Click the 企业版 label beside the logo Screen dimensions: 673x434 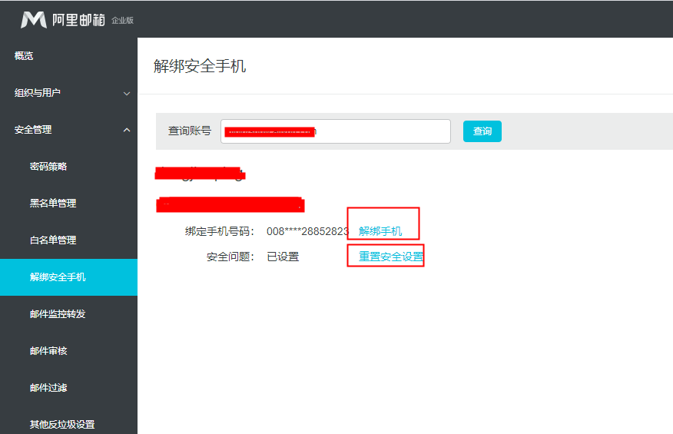[x=122, y=21]
